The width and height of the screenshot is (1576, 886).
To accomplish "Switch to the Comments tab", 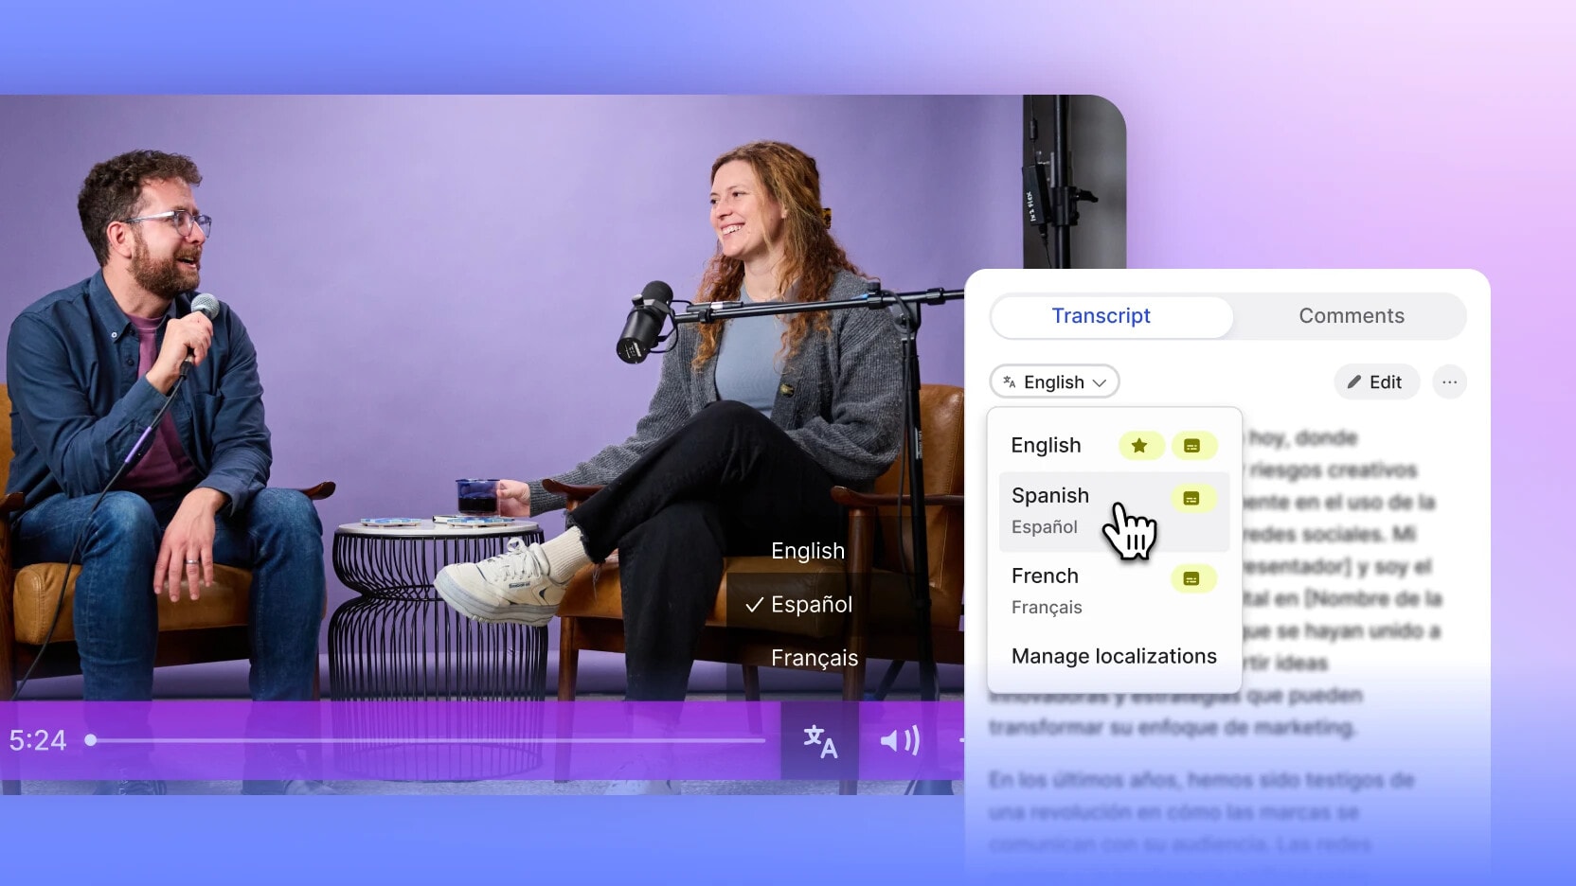I will click(x=1351, y=316).
